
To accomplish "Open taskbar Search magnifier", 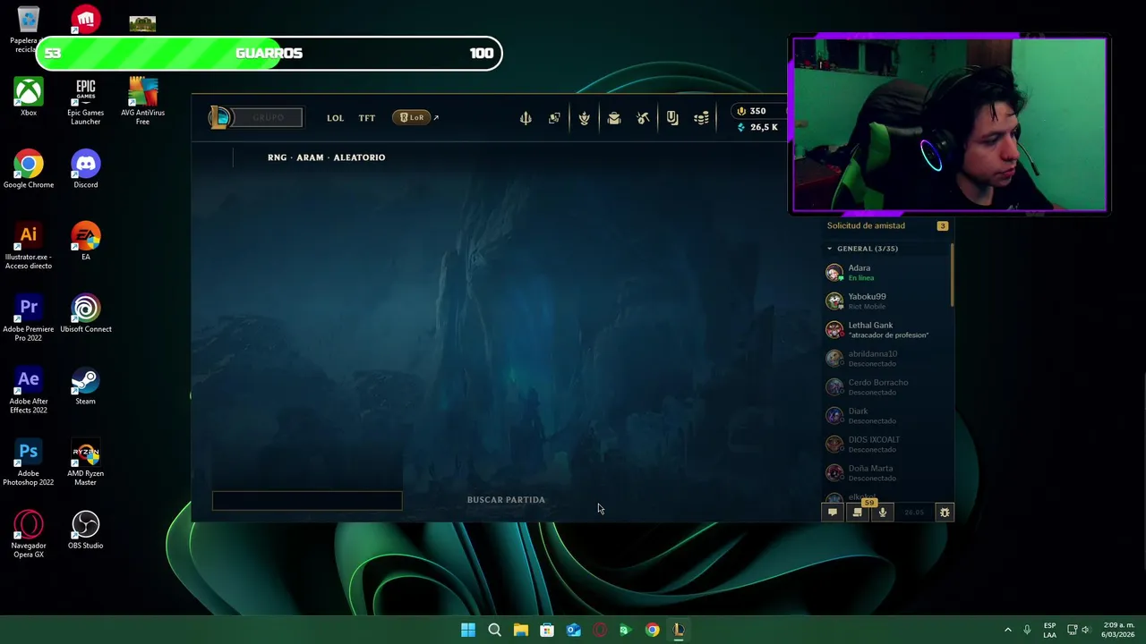I will tap(494, 630).
